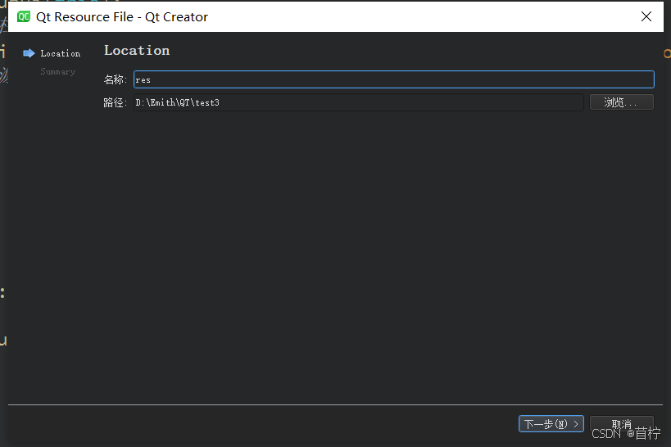The image size is (671, 447).
Task: Cancel the wizard with 取消 button
Action: pyautogui.click(x=622, y=424)
